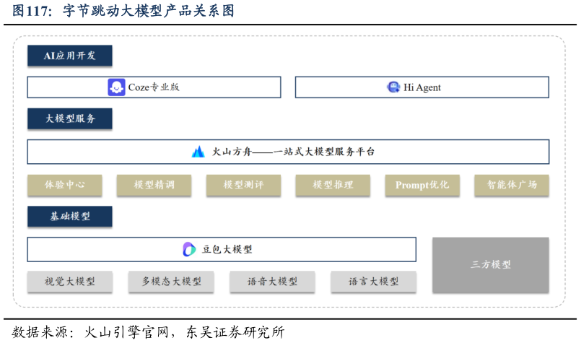Click the Coze logo icon
This screenshot has width=581, height=343.
(116, 87)
